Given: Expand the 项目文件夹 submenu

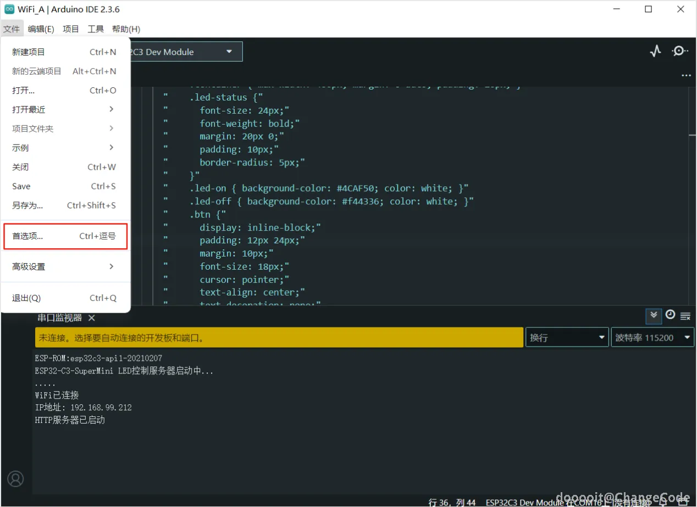Looking at the screenshot, I should (x=65, y=129).
